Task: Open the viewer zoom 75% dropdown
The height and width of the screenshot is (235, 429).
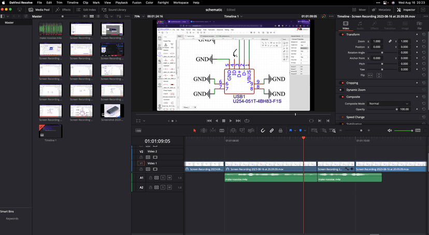Action: (138, 17)
